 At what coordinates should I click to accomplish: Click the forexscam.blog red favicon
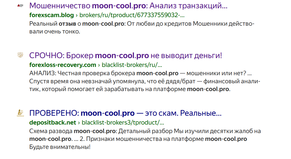pos(20,5)
